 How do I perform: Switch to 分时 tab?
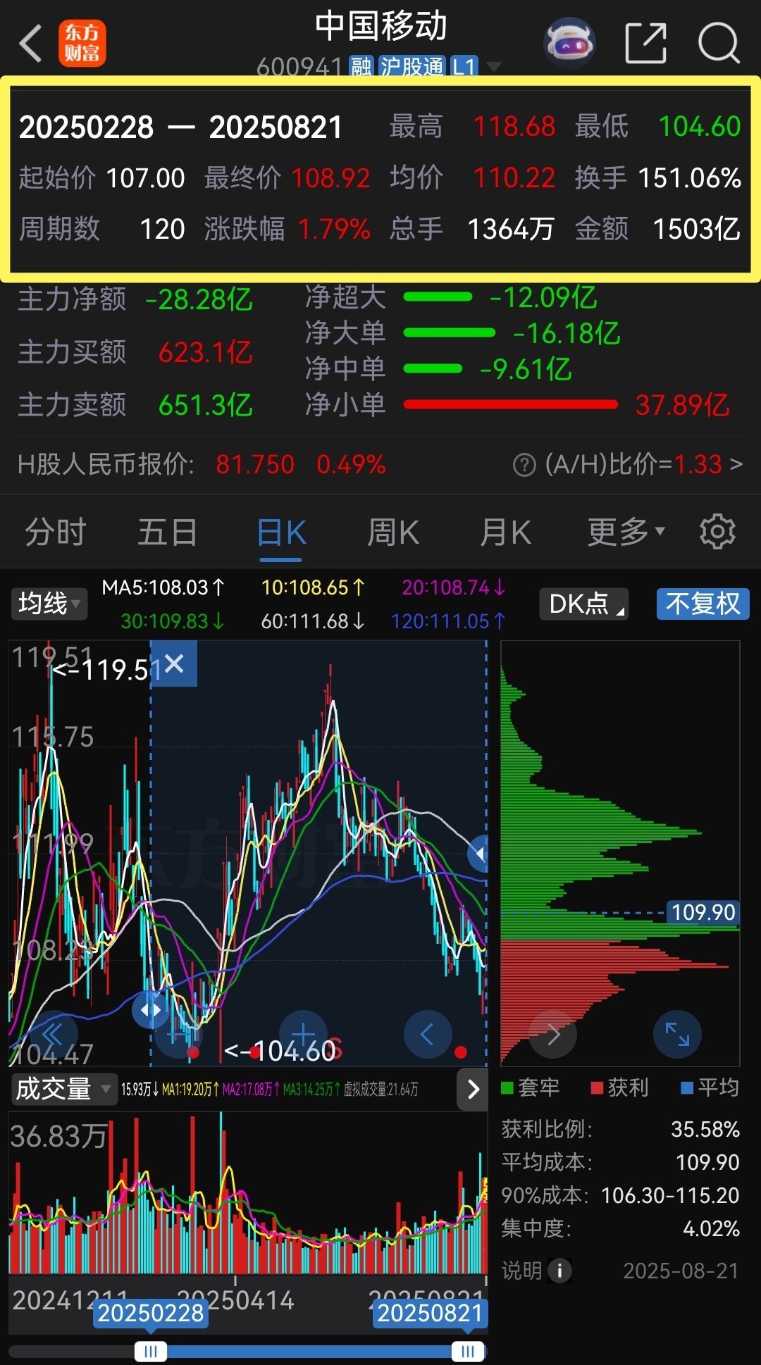coord(56,532)
